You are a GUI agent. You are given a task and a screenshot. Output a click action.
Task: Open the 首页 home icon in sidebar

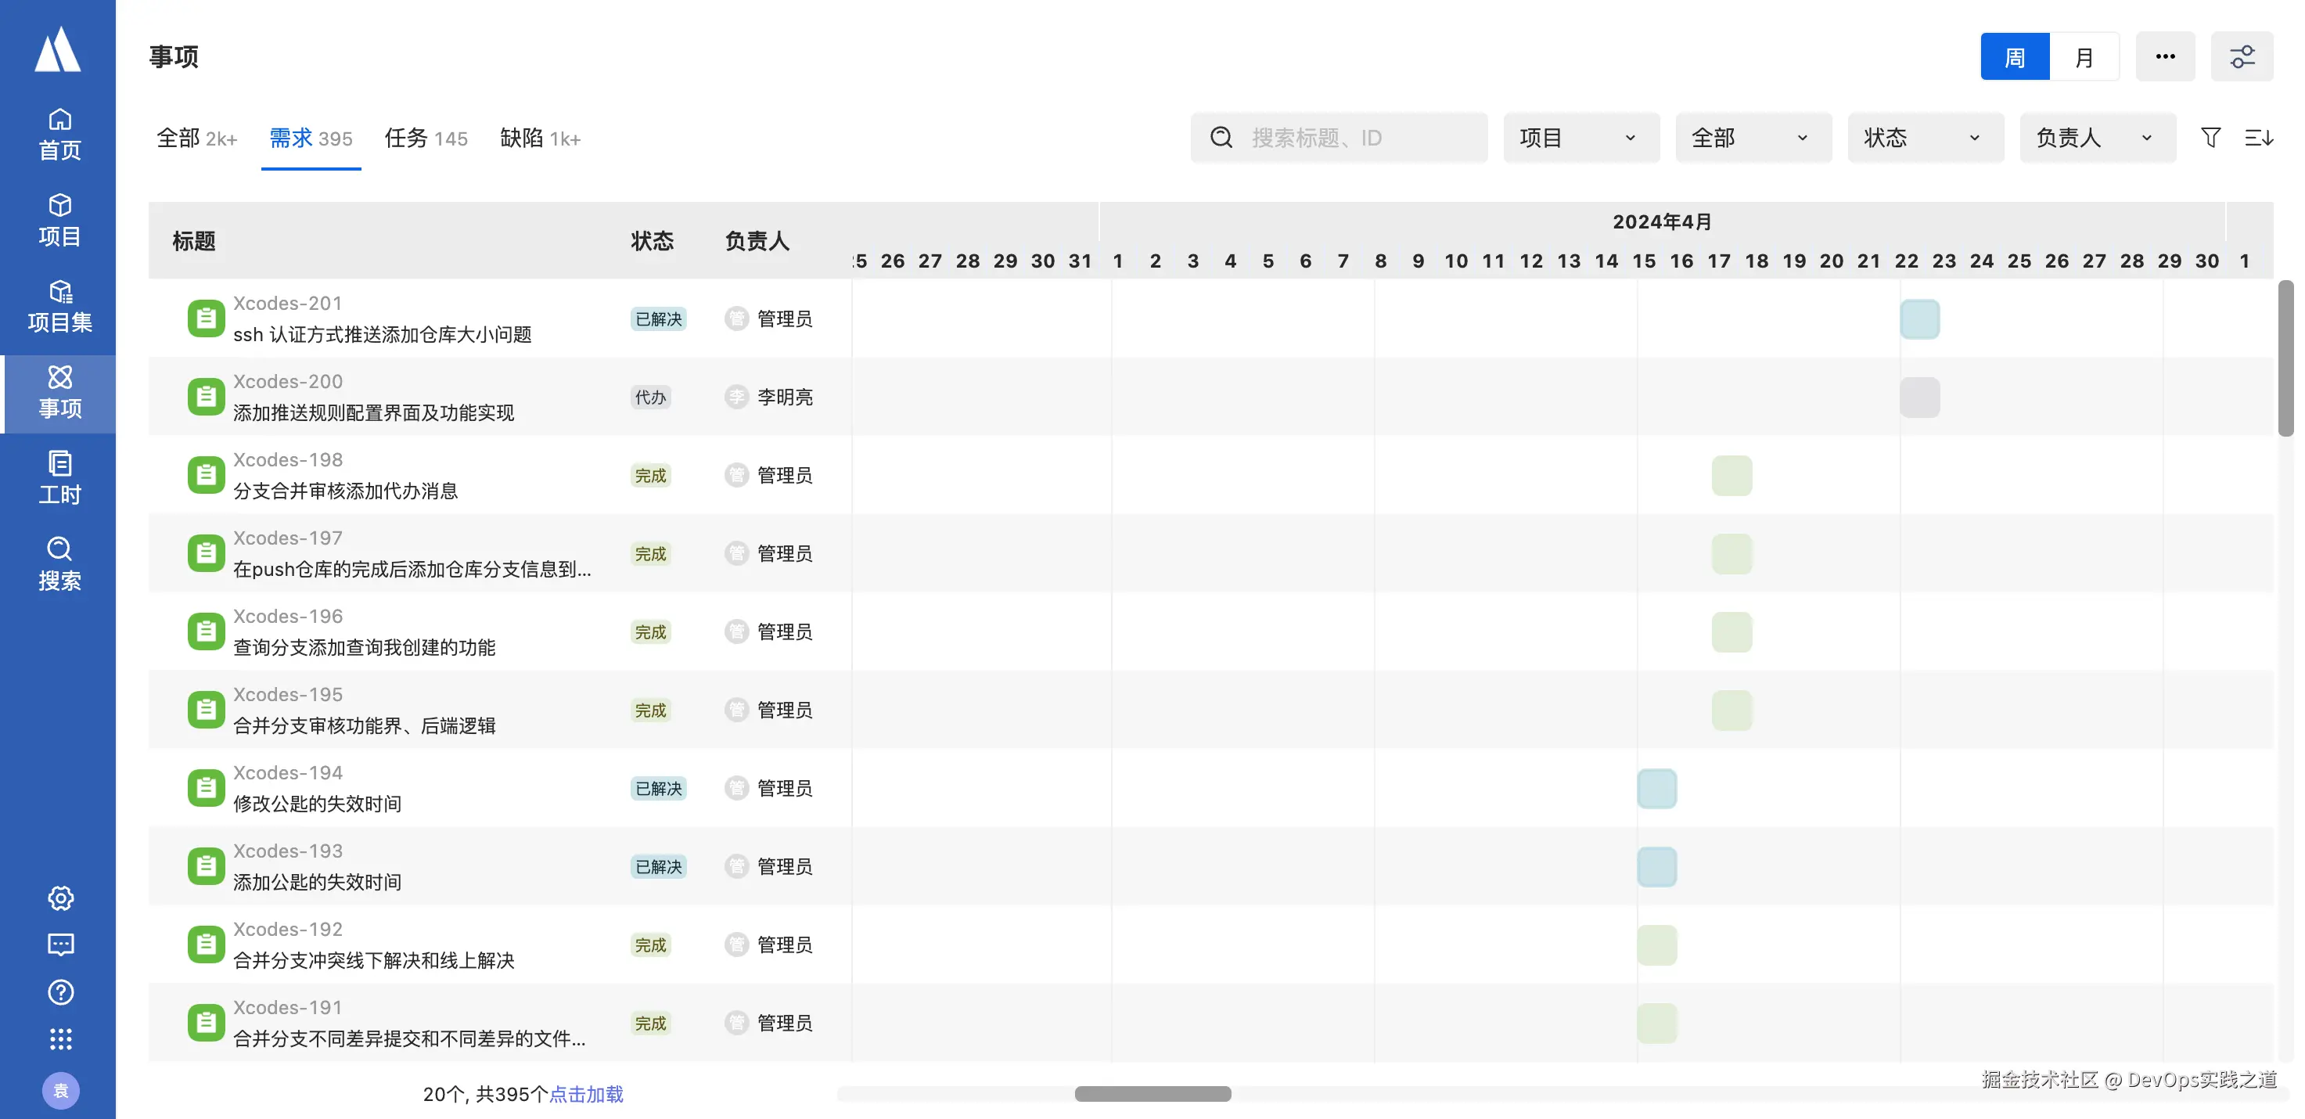click(59, 133)
